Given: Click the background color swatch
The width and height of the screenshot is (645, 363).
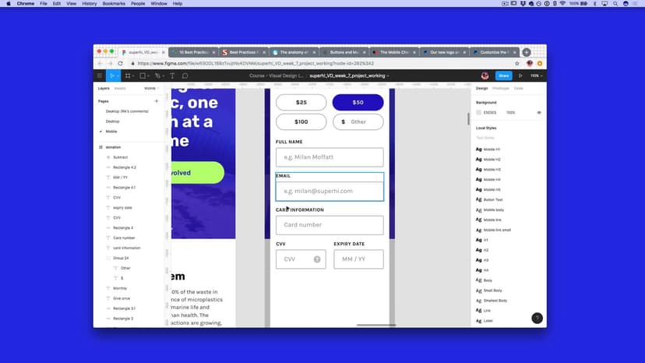Looking at the screenshot, I should click(x=479, y=112).
